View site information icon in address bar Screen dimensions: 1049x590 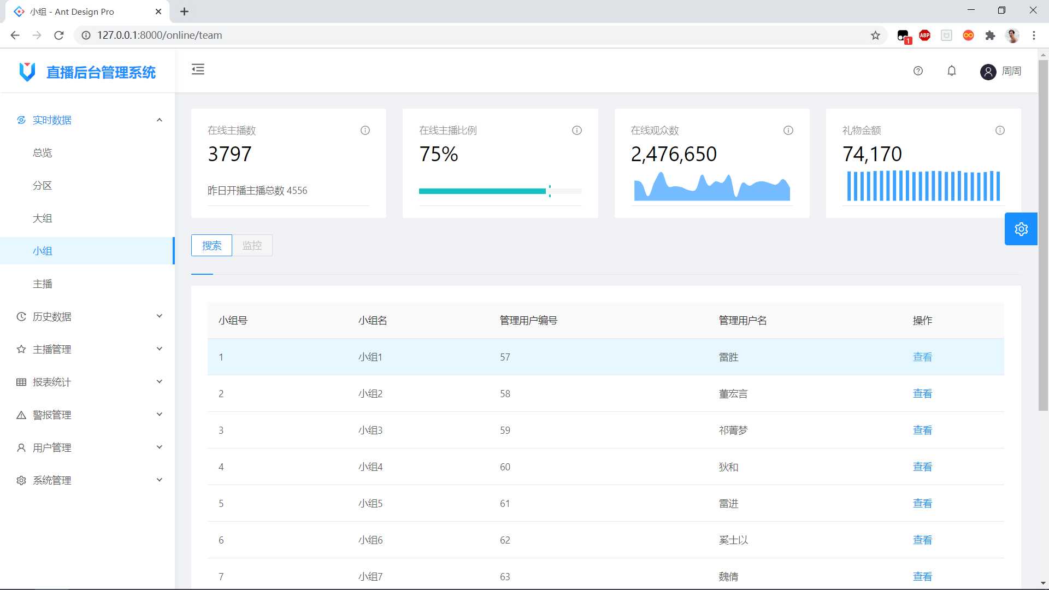(86, 36)
